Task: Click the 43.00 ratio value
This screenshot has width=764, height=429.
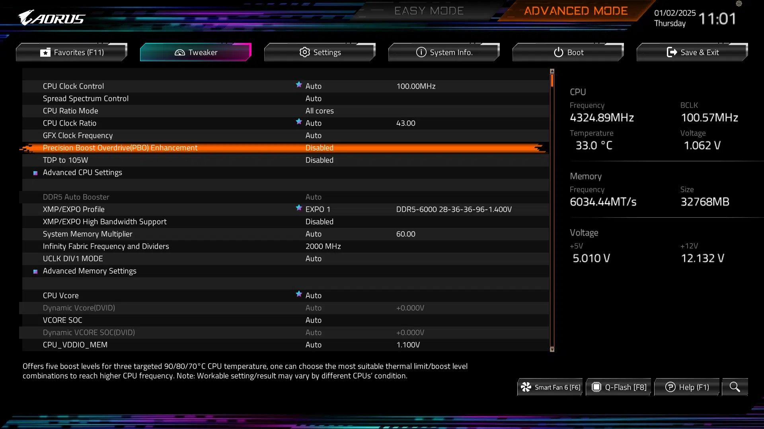Action: click(405, 123)
